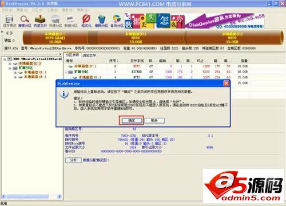Click the 文件系统 column header
Screen dimensions: 286x206
coord(137,61)
